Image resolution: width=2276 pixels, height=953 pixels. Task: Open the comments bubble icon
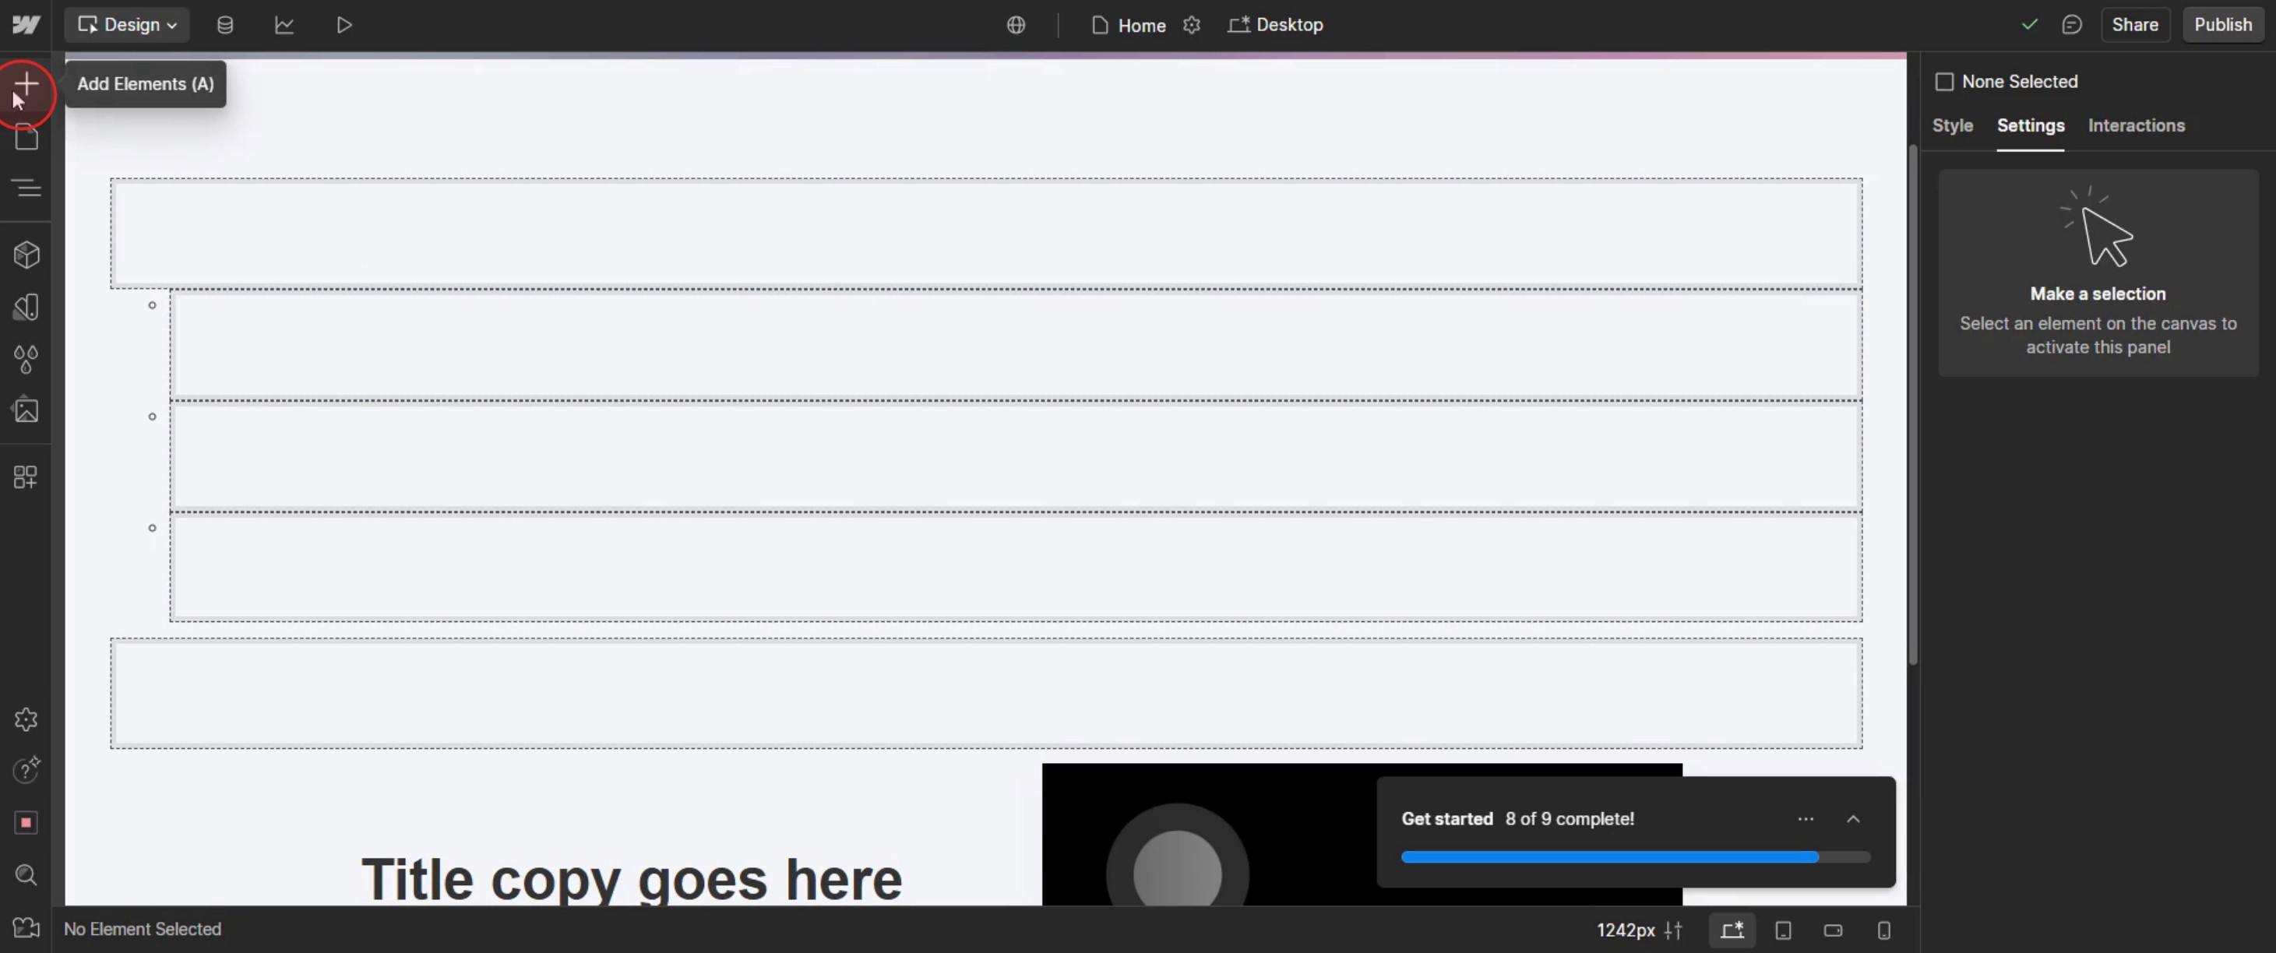click(2071, 25)
